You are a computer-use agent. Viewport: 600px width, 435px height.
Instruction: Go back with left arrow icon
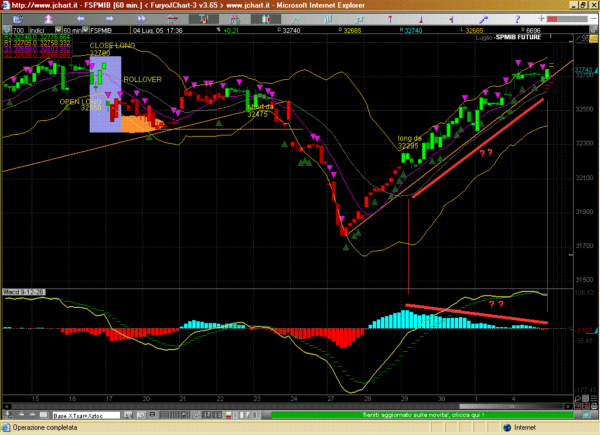coord(81,19)
